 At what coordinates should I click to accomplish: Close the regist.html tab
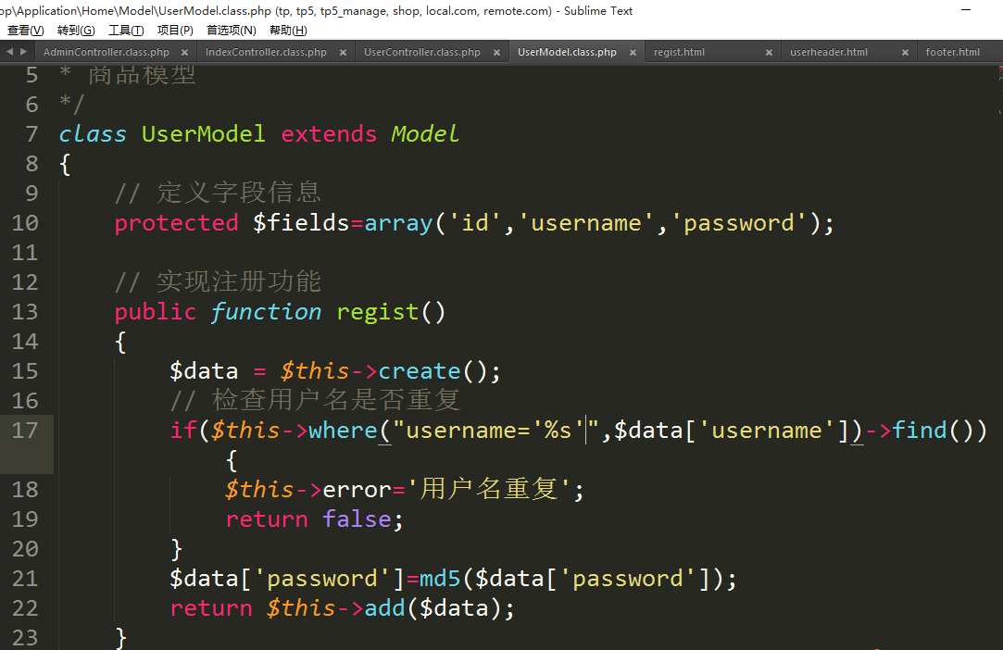click(769, 53)
